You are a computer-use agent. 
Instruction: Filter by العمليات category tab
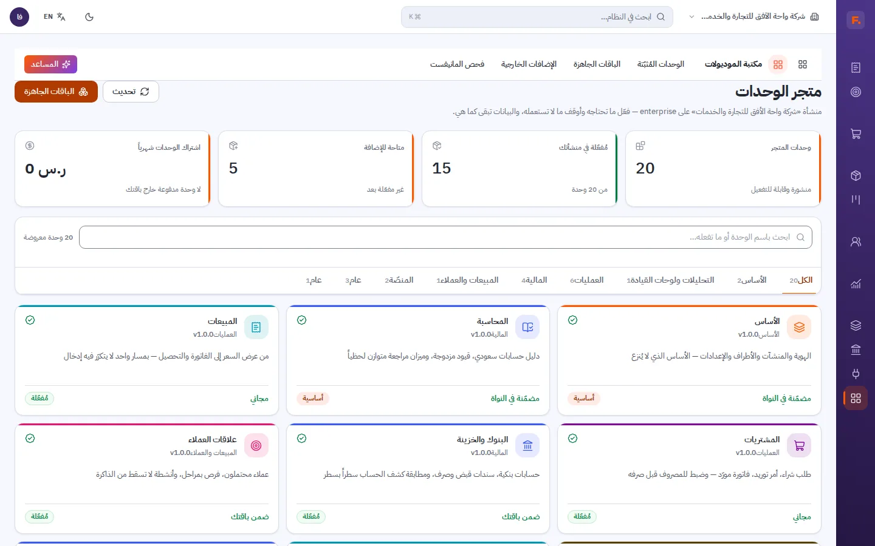[587, 280]
